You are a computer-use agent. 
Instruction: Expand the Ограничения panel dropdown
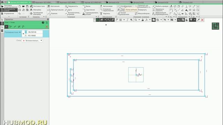pyautogui.click(x=189, y=17)
